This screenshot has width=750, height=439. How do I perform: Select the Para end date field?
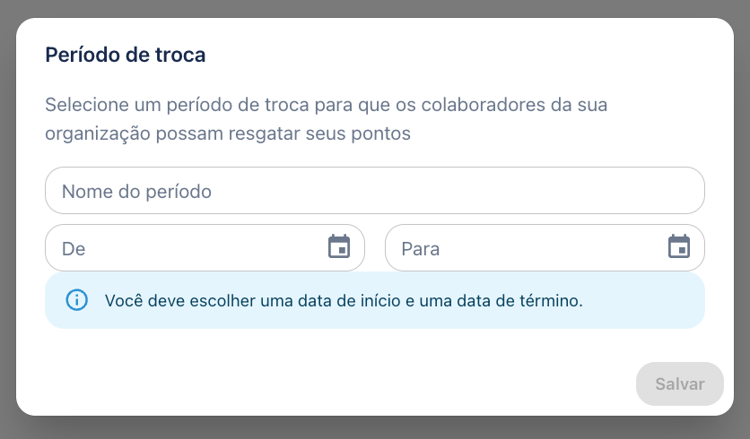[x=545, y=248]
